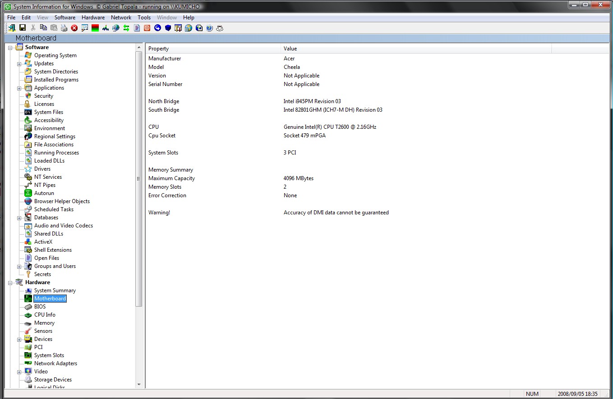This screenshot has height=399, width=613.
Task: Open the File menu
Action: pos(11,18)
